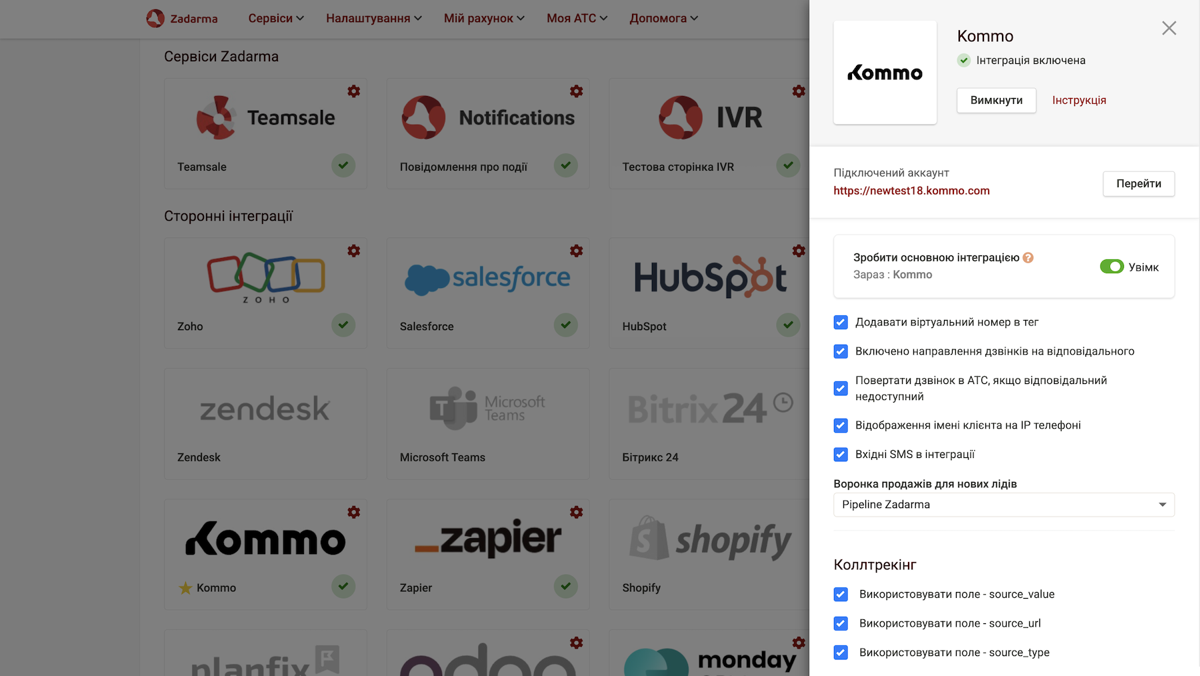Open settings gear on Zapier card
Image resolution: width=1200 pixels, height=676 pixels.
(x=577, y=512)
